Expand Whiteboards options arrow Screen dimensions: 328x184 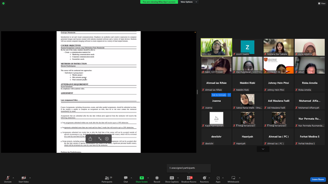click(239, 178)
